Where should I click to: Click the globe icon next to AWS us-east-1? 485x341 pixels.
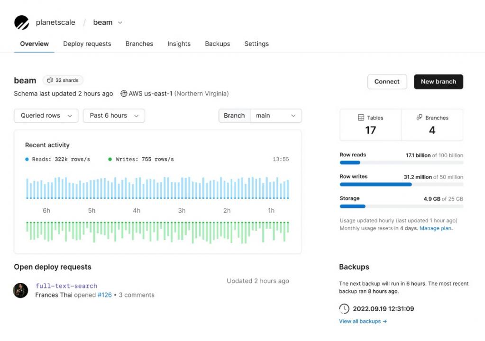124,94
